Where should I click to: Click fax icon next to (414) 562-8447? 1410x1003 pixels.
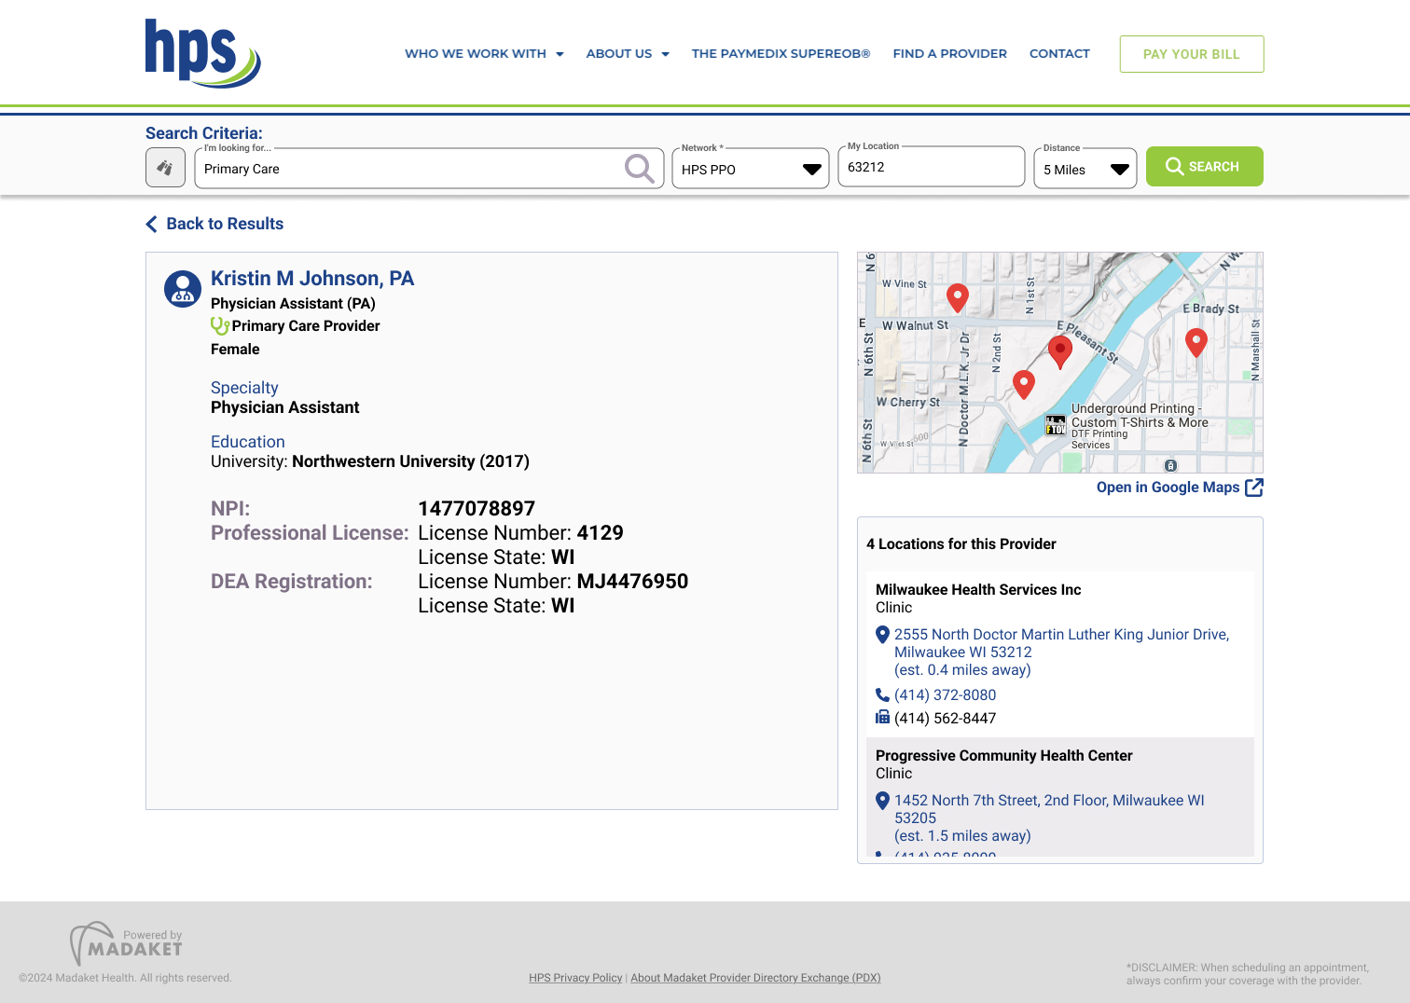point(882,717)
